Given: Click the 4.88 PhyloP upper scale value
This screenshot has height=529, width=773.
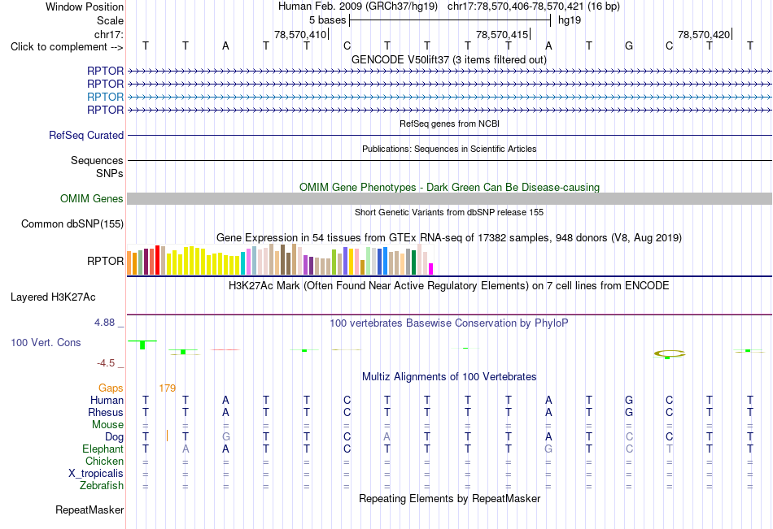Looking at the screenshot, I should click(x=104, y=323).
